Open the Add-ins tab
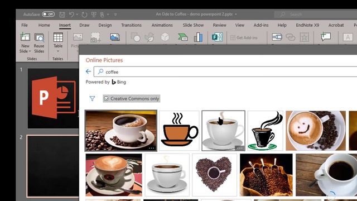 (x=261, y=25)
